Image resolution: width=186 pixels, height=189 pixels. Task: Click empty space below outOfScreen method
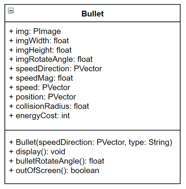93,179
